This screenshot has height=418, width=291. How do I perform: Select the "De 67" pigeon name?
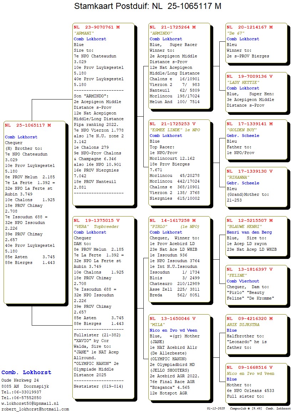tap(235, 33)
